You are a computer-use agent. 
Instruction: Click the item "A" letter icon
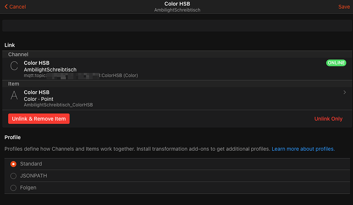click(x=14, y=95)
